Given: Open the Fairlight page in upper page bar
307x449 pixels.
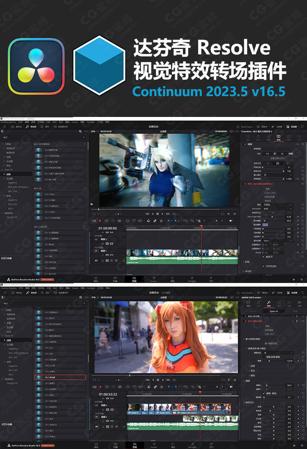Looking at the screenshot, I should [192, 279].
